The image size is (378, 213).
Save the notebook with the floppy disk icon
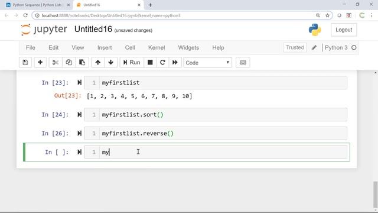tap(25, 63)
